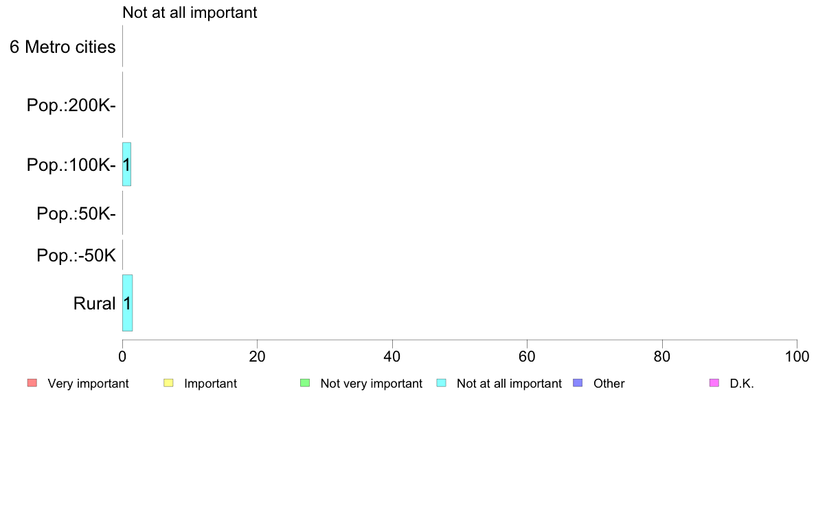The height and width of the screenshot is (505, 816).
Task: Click the Pop.:100K- row label
Action: point(71,165)
